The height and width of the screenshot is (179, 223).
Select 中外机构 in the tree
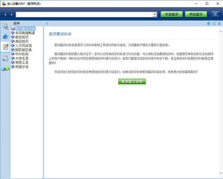[x=22, y=54]
